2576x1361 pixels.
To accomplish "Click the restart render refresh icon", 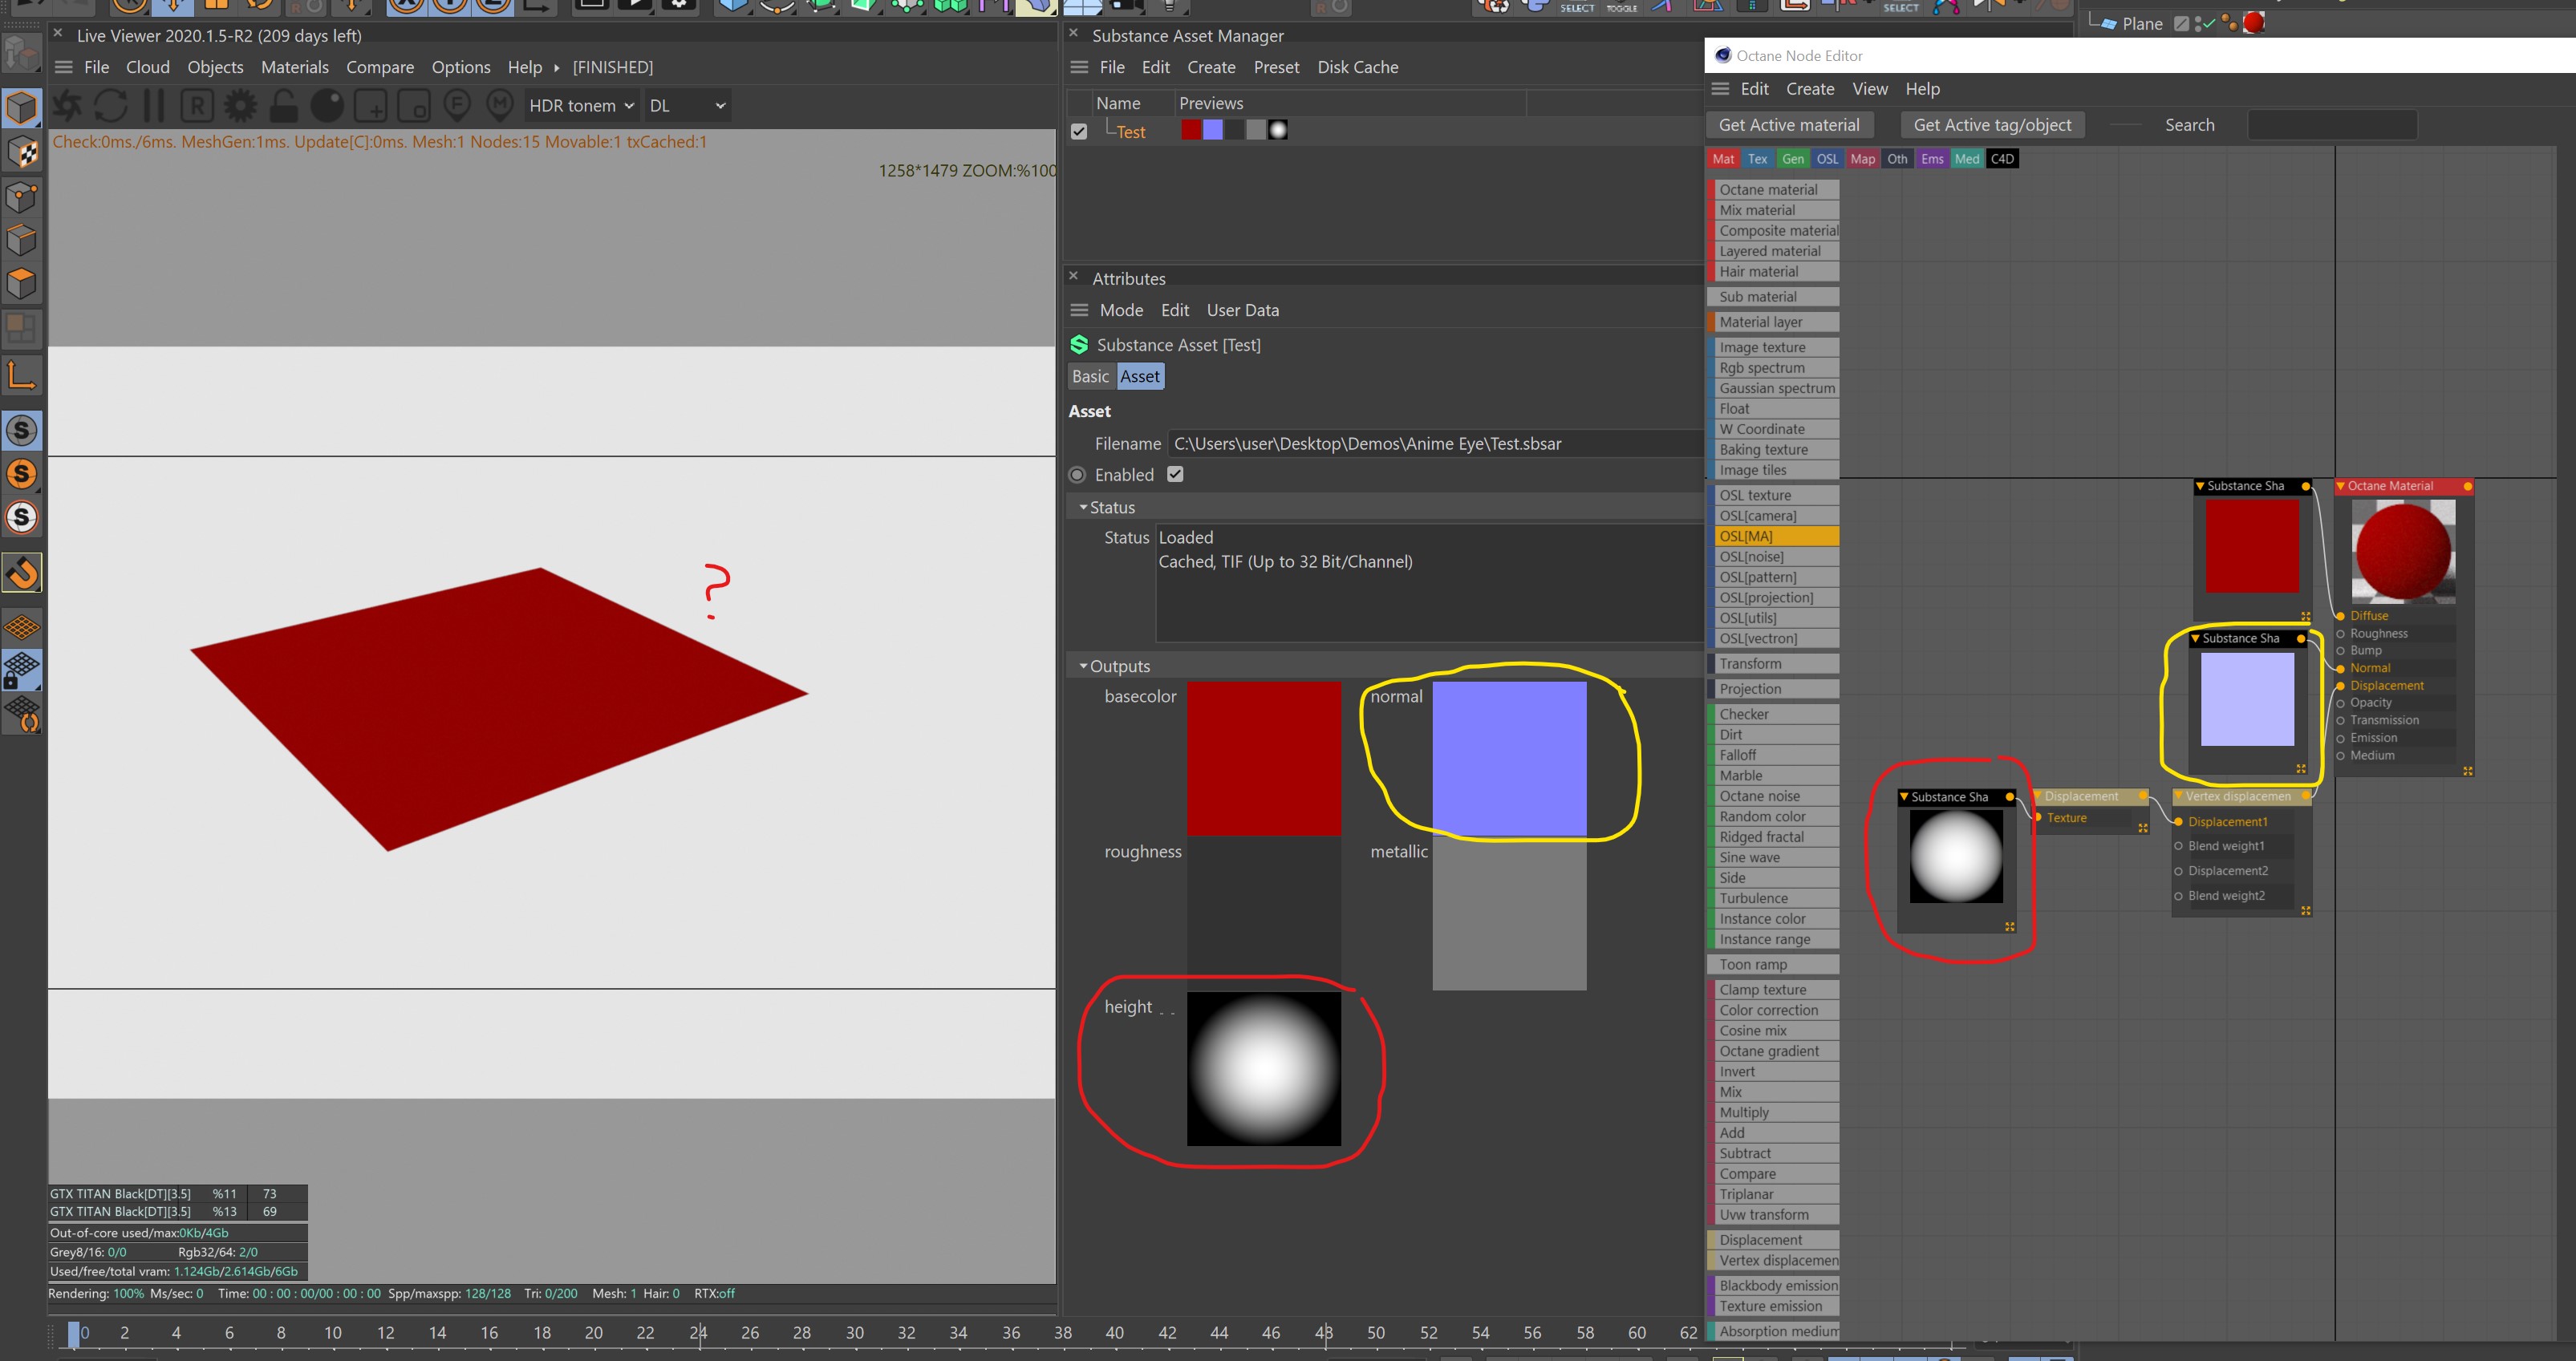I will [x=110, y=105].
